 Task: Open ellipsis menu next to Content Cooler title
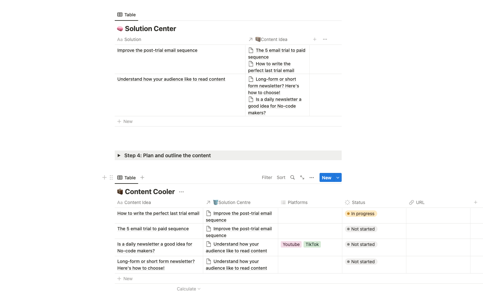pyautogui.click(x=181, y=192)
